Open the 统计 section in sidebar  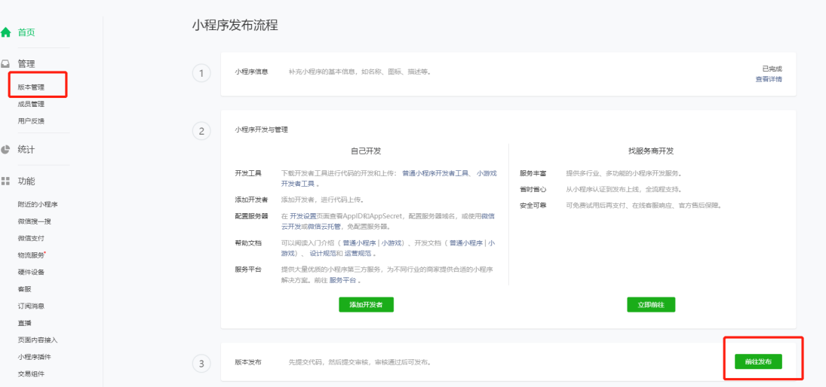pyautogui.click(x=26, y=149)
